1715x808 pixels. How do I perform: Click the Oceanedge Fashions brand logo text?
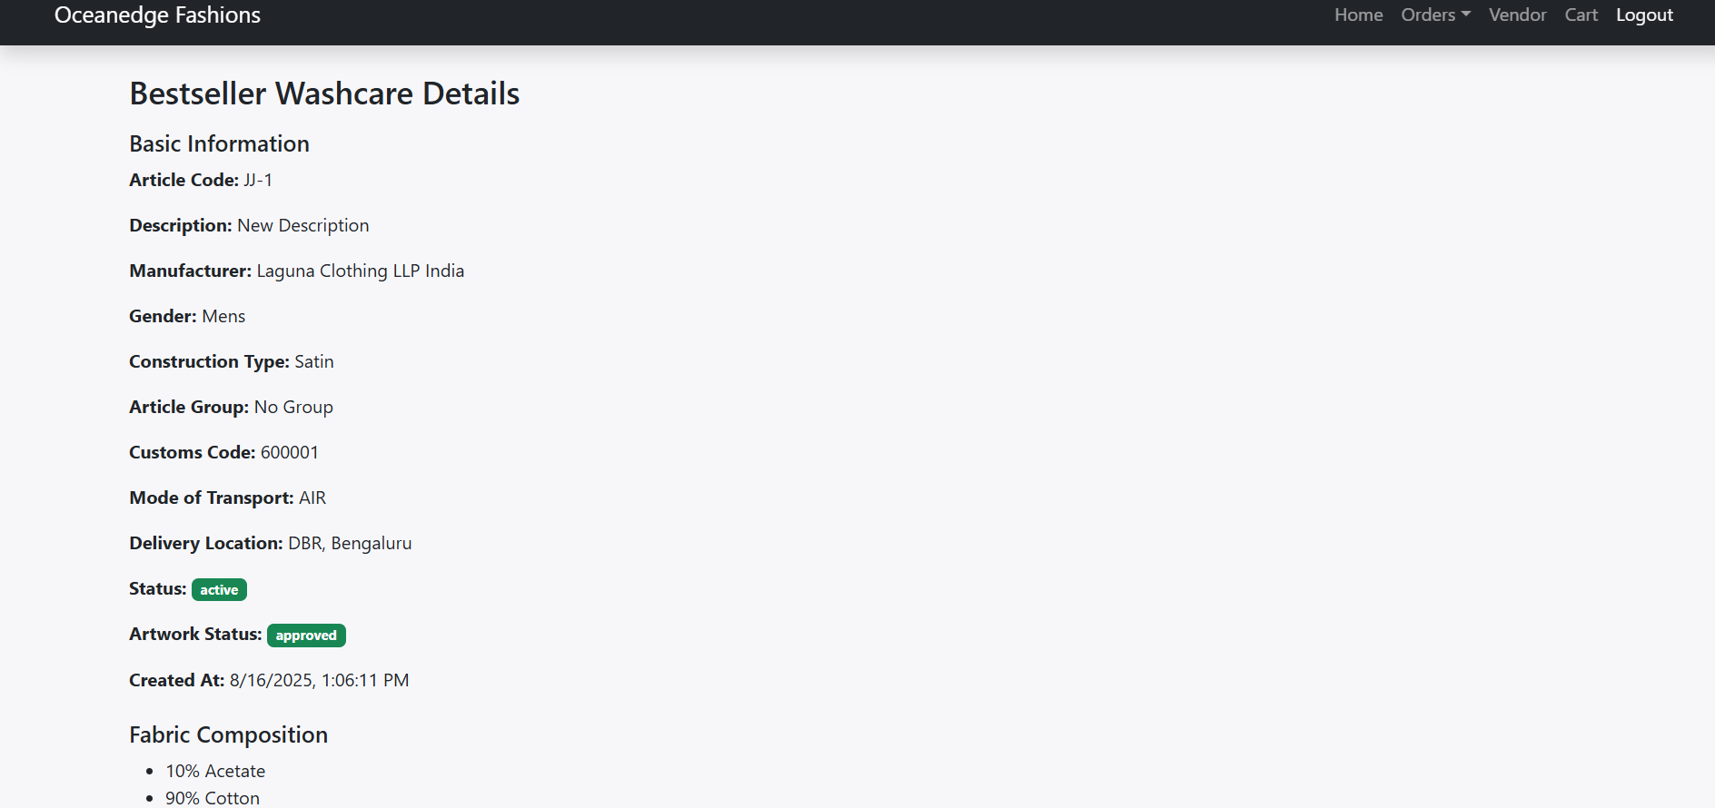pyautogui.click(x=157, y=15)
